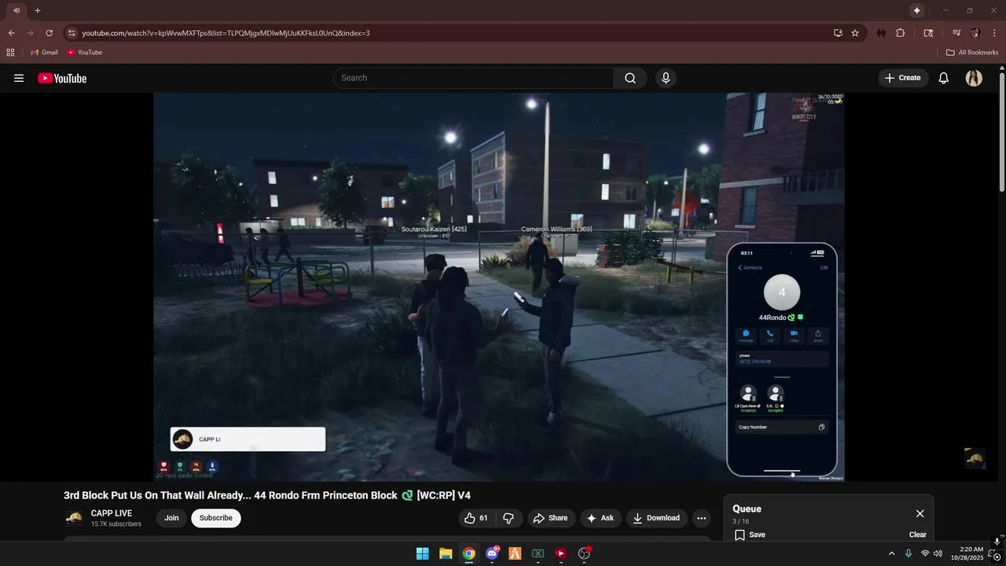The width and height of the screenshot is (1006, 566).
Task: Open Windows Start menu
Action: click(x=422, y=553)
